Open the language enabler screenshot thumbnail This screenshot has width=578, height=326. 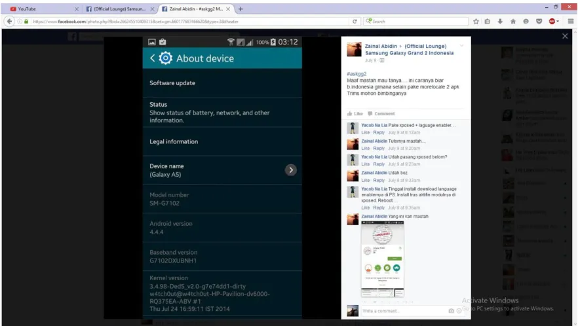pos(382,259)
